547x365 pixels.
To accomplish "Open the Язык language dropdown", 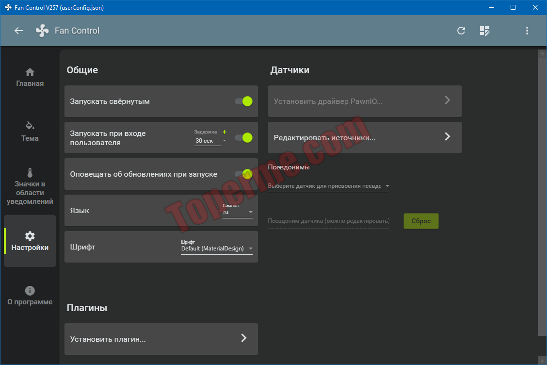I will pyautogui.click(x=237, y=212).
